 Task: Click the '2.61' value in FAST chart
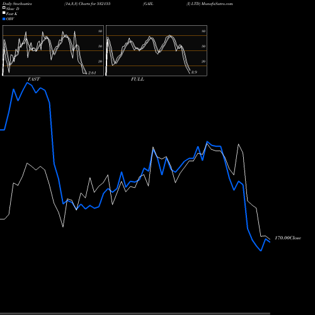tap(92, 73)
